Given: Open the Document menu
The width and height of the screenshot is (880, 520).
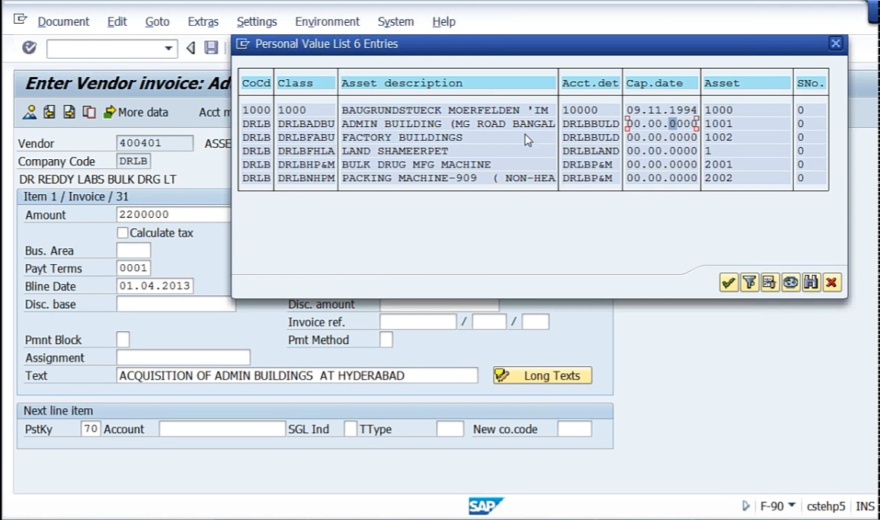Looking at the screenshot, I should click(x=63, y=22).
